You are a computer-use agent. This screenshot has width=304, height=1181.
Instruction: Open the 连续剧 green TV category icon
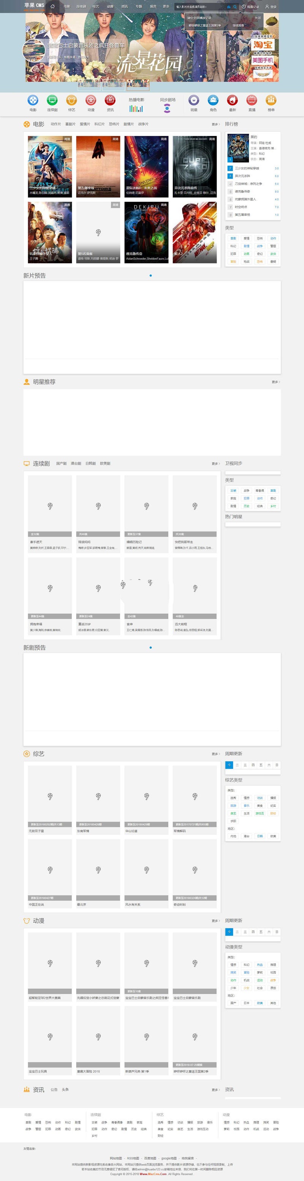tap(52, 100)
